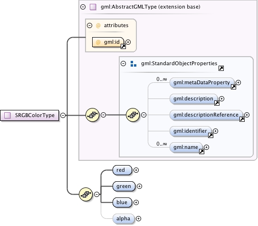The height and width of the screenshot is (226, 258).
Task: Follow reference arrow of gml:StandardObjectProperties
Action: [221, 68]
